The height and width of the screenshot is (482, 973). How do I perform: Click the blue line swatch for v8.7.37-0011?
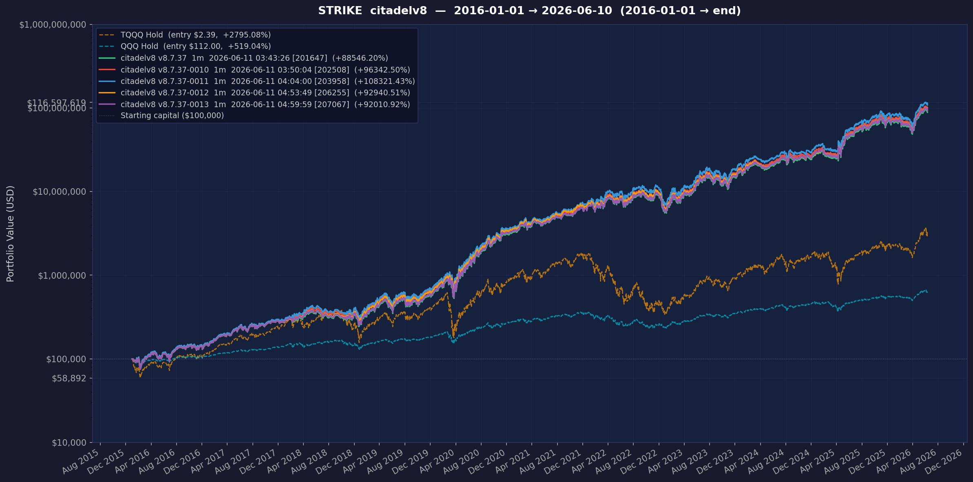click(x=107, y=81)
